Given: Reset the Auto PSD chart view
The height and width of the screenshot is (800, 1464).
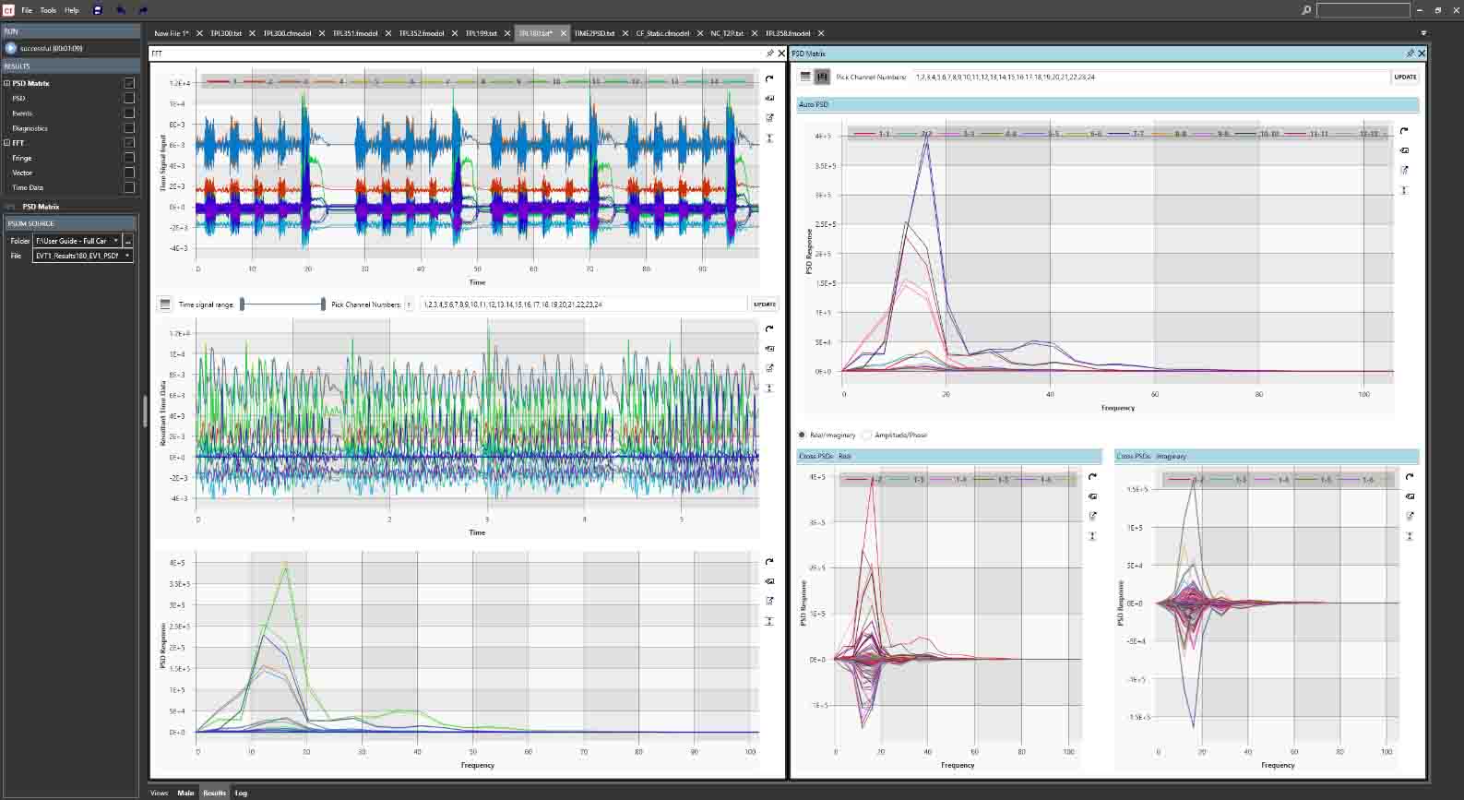Looking at the screenshot, I should (x=1404, y=132).
